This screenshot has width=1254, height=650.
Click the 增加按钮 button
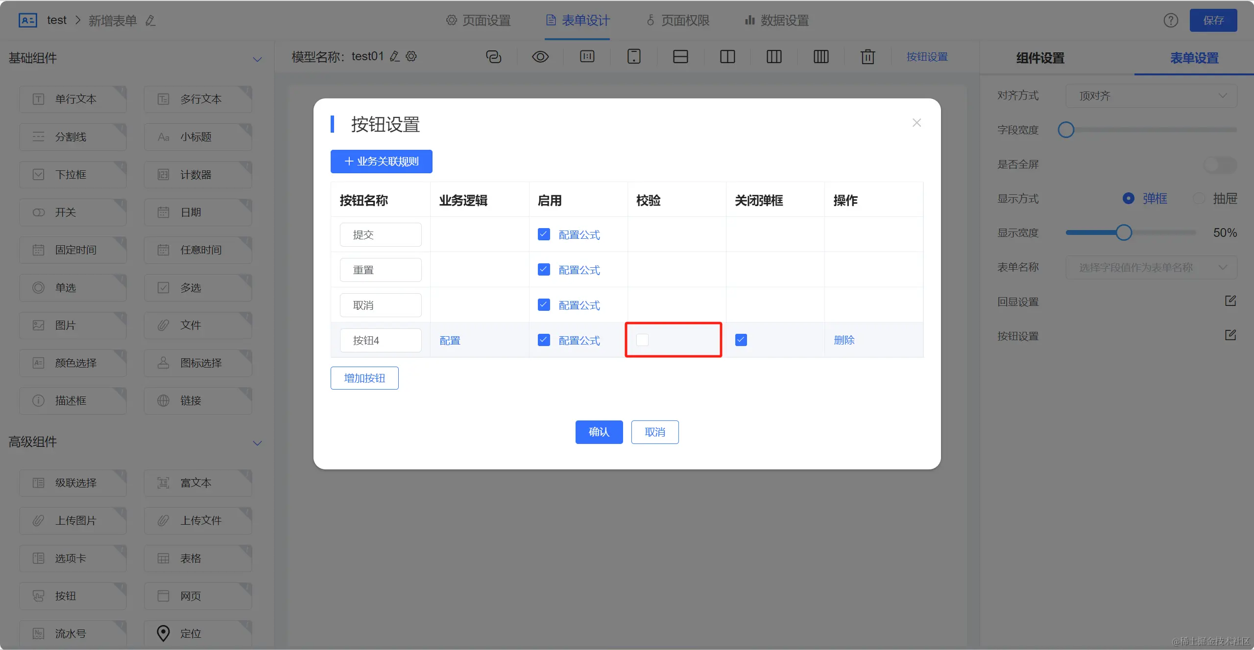(364, 378)
